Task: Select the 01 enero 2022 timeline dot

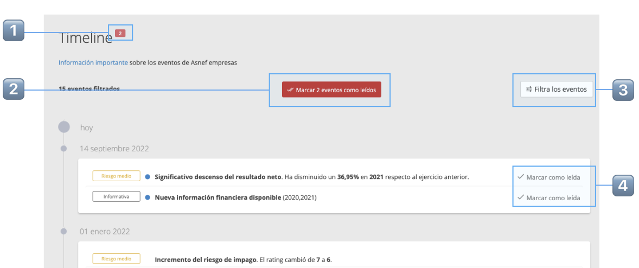Action: click(x=63, y=231)
